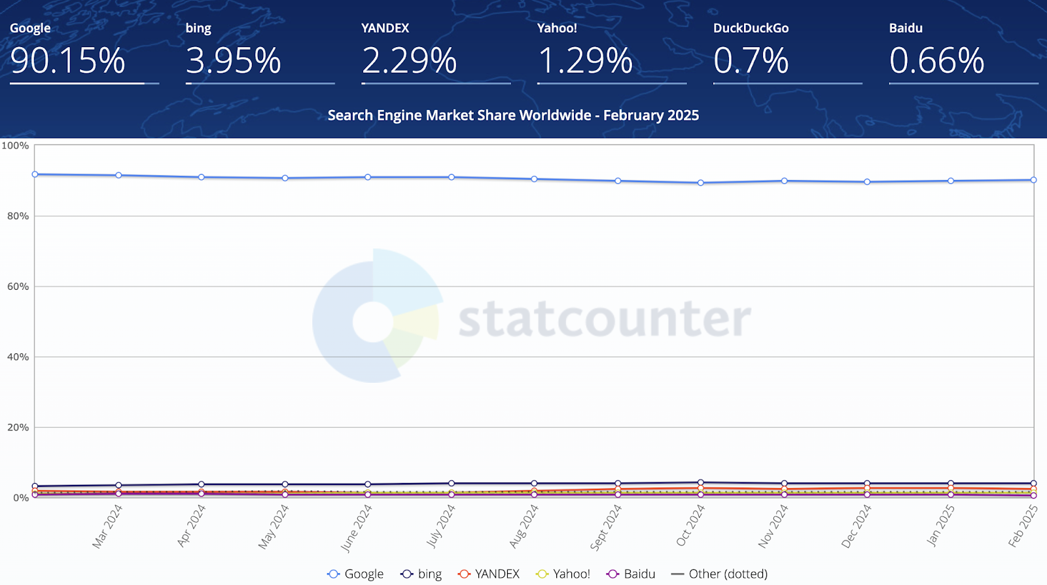The image size is (1047, 585).
Task: Click the Apr 2024 axis label
Action: coord(191,525)
